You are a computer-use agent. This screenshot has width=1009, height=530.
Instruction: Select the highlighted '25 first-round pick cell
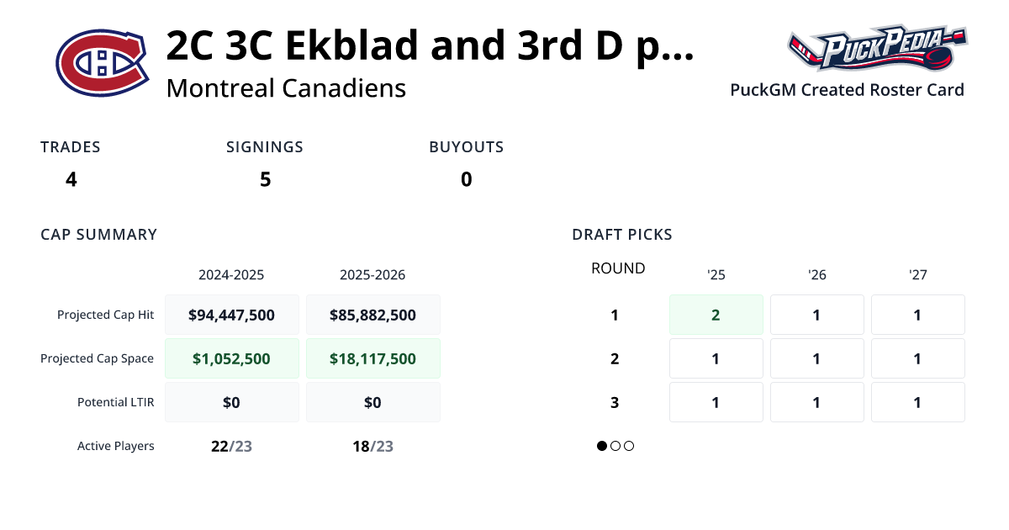click(716, 314)
